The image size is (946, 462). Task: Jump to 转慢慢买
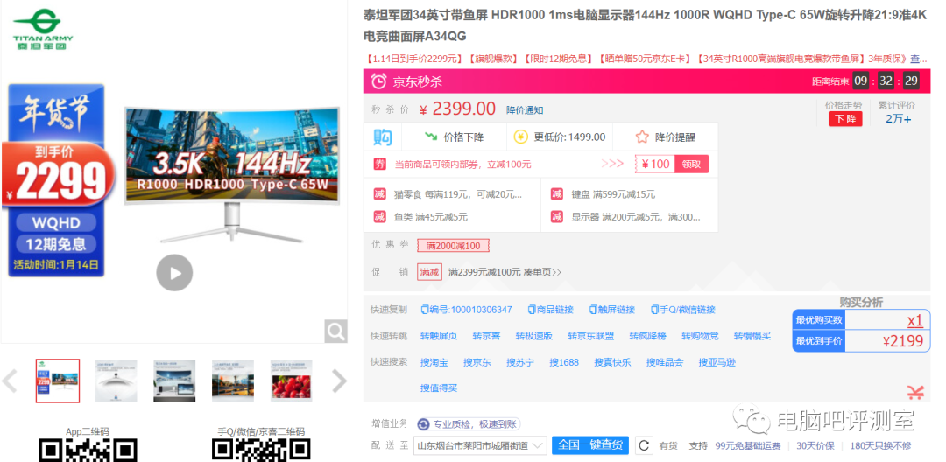coord(752,336)
